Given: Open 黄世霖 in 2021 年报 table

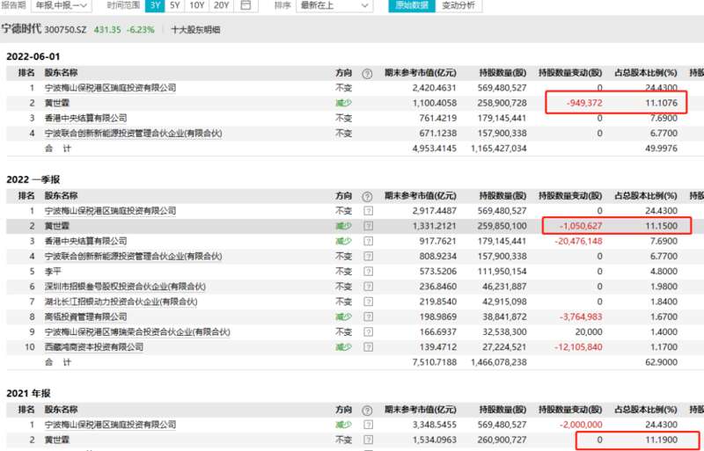Looking at the screenshot, I should click(56, 440).
